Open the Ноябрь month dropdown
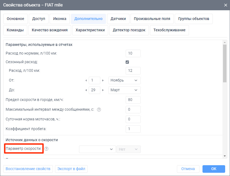Screen dimensions: 230x176 [x=124, y=80]
